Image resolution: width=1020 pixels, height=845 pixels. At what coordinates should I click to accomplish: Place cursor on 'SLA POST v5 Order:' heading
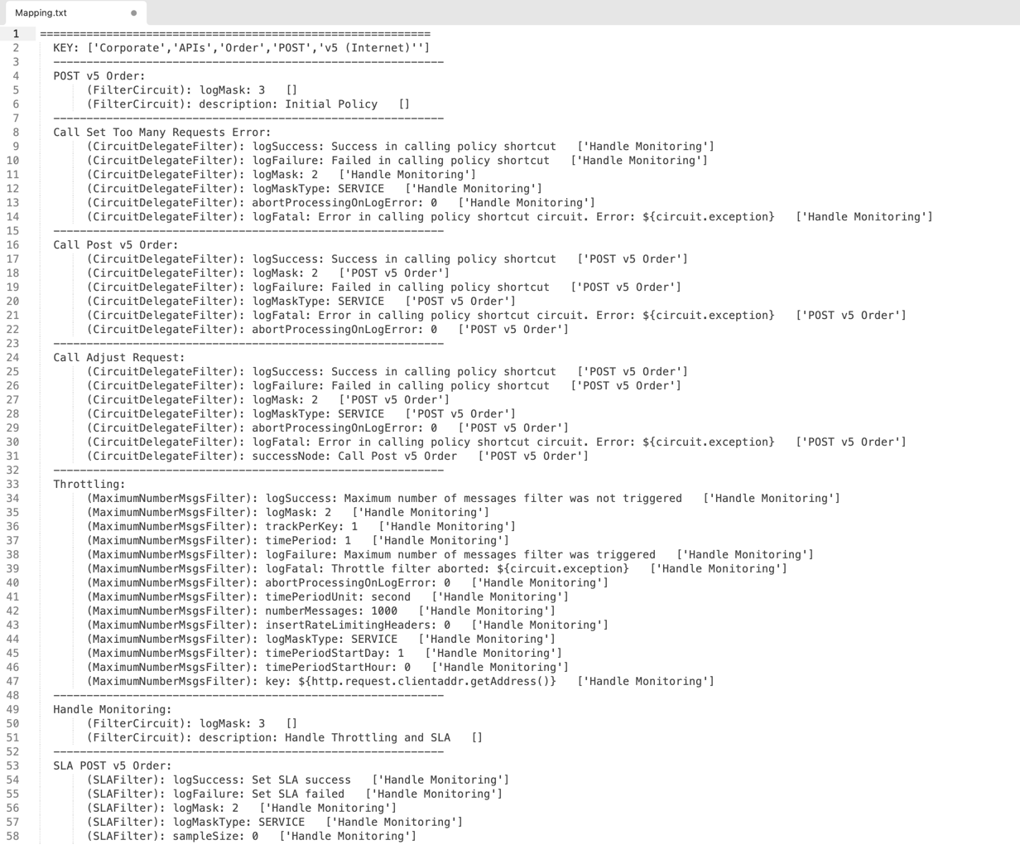click(x=112, y=766)
